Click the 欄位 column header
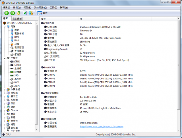182x138 pixels. (x=60, y=19)
